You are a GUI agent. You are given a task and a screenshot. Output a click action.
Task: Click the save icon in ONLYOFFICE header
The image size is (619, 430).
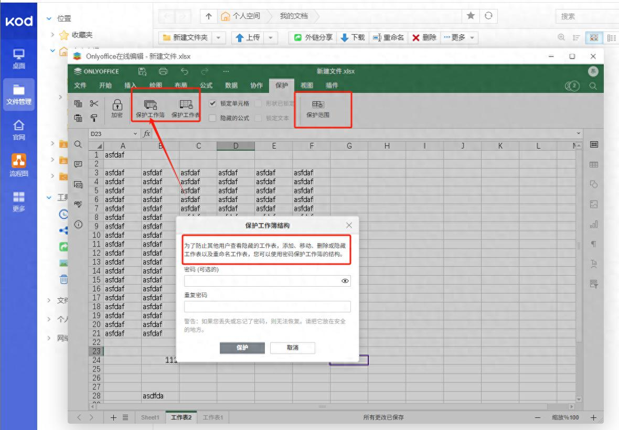143,71
